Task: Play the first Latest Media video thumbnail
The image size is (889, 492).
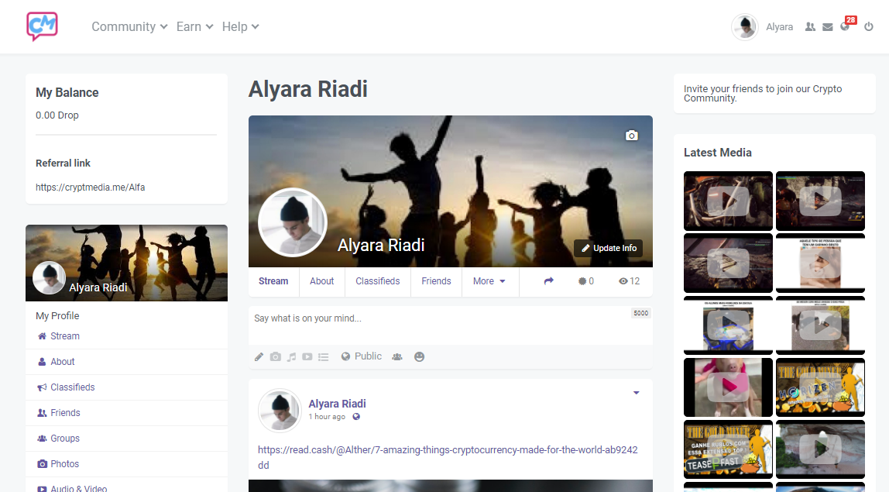Action: [728, 201]
